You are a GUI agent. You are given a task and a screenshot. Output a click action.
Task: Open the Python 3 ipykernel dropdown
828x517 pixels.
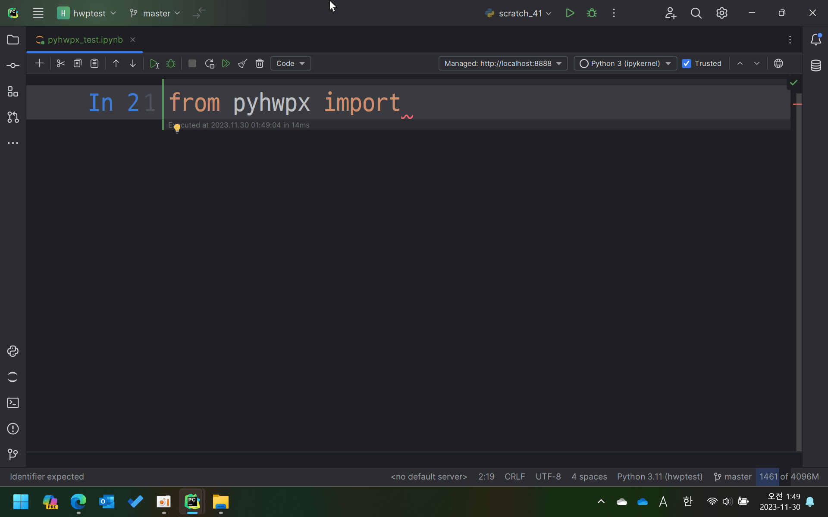coord(625,64)
